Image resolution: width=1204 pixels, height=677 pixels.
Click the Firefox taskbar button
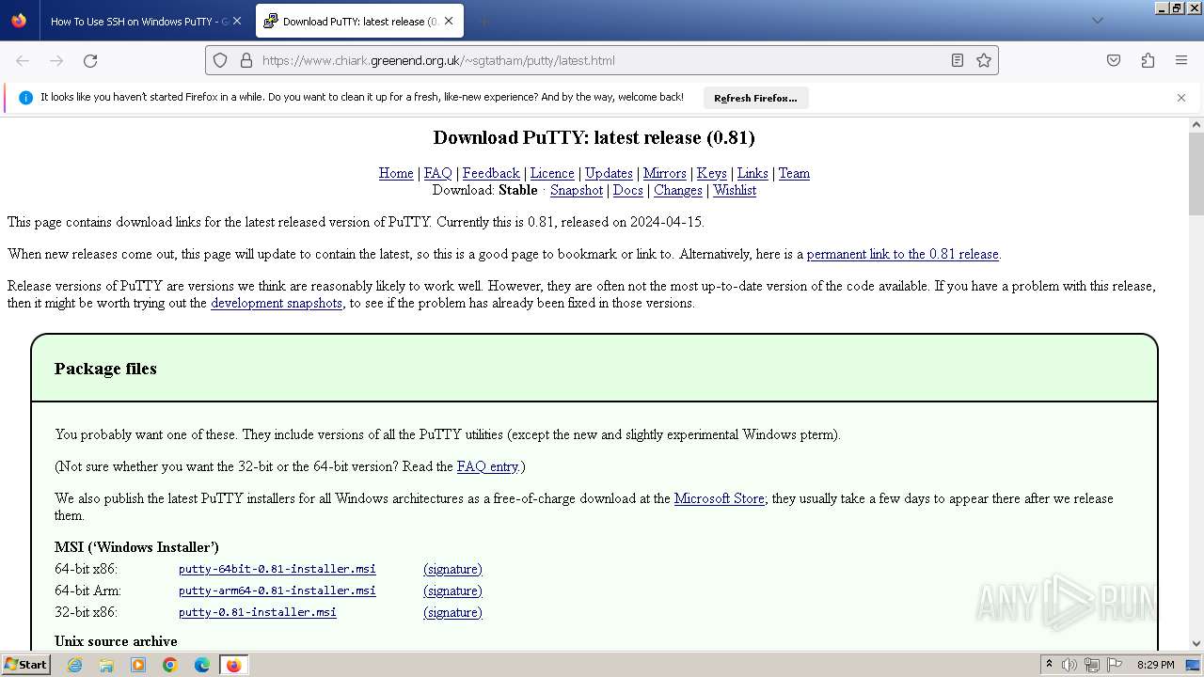click(233, 665)
